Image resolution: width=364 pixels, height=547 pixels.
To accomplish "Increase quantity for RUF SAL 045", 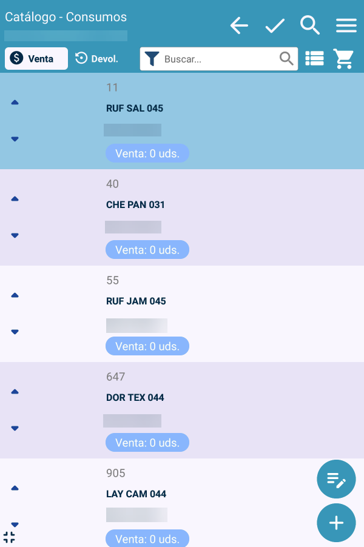I will [x=15, y=102].
